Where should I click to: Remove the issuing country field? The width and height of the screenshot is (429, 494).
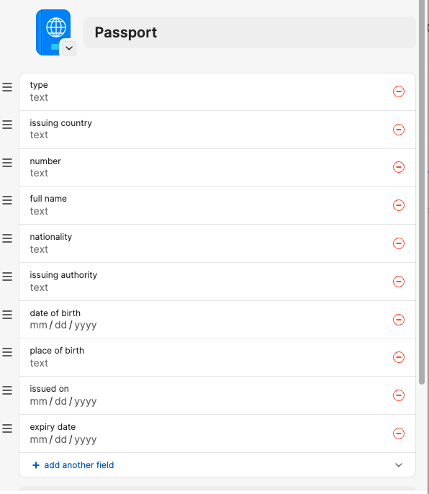399,130
